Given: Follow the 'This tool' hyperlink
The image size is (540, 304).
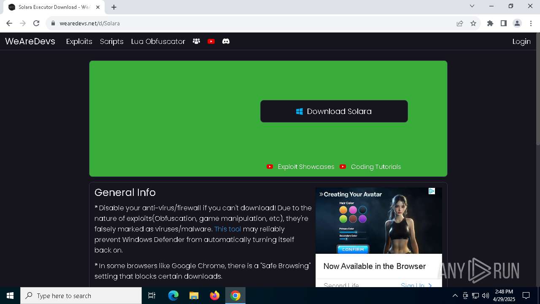Looking at the screenshot, I should point(228,229).
